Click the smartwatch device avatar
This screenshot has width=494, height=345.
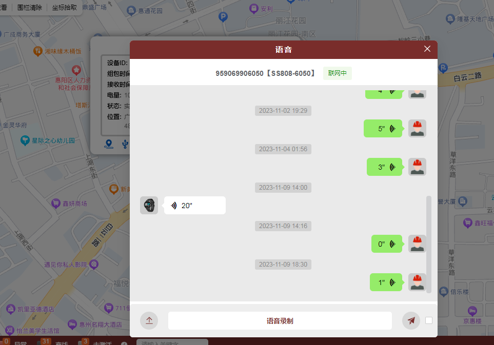coord(149,206)
